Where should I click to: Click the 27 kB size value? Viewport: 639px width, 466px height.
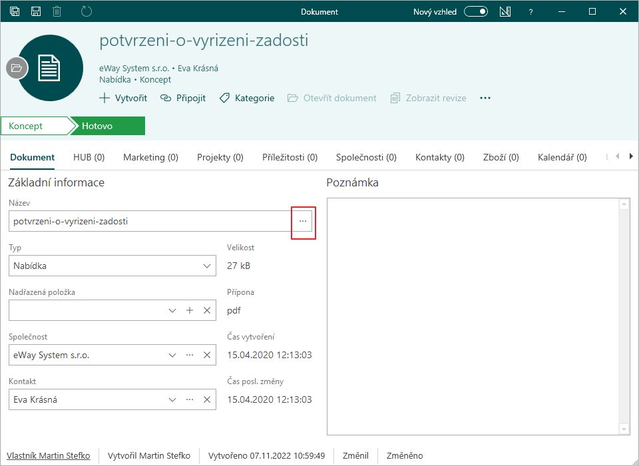click(238, 266)
